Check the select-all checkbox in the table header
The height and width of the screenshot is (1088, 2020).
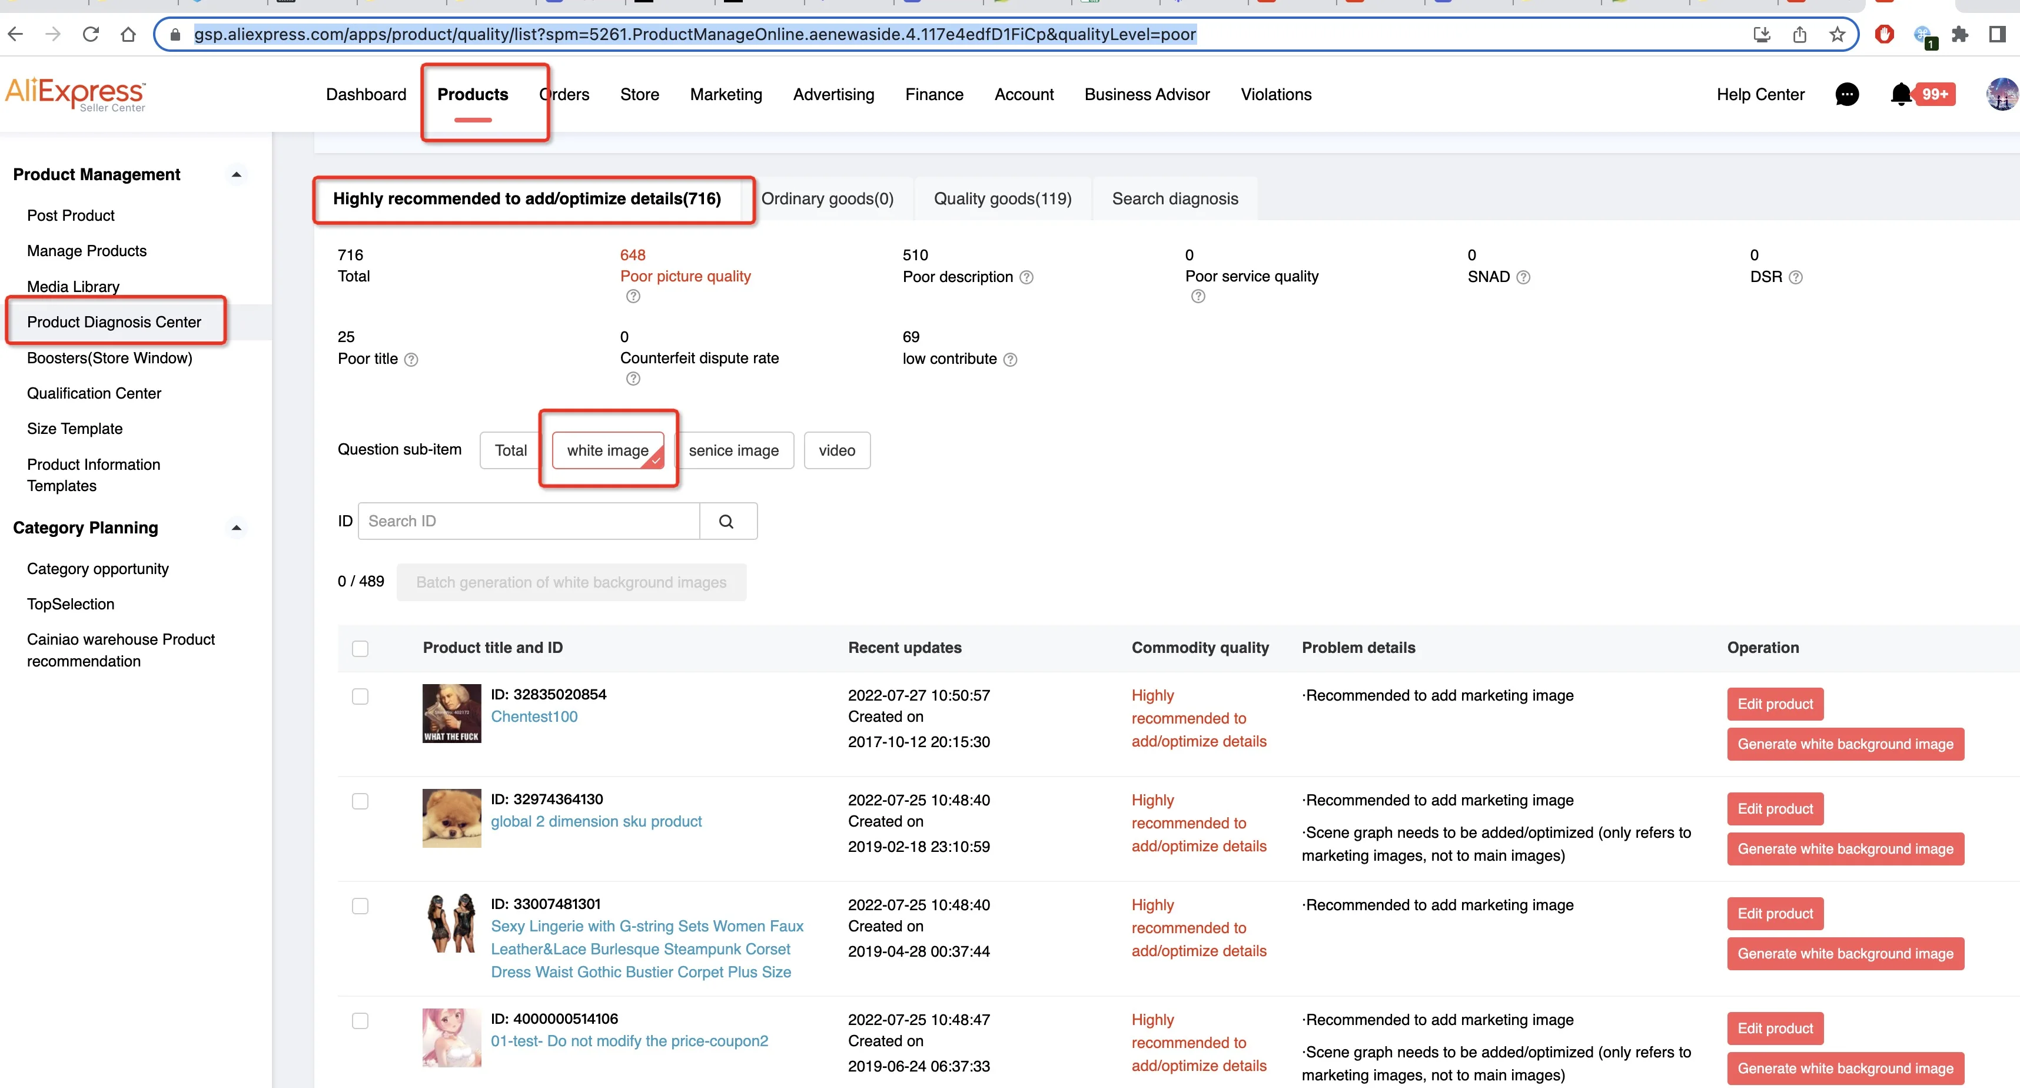tap(360, 649)
